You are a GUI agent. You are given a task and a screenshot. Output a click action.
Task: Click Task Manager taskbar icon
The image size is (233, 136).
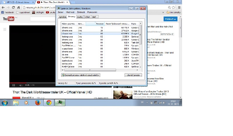60,103
